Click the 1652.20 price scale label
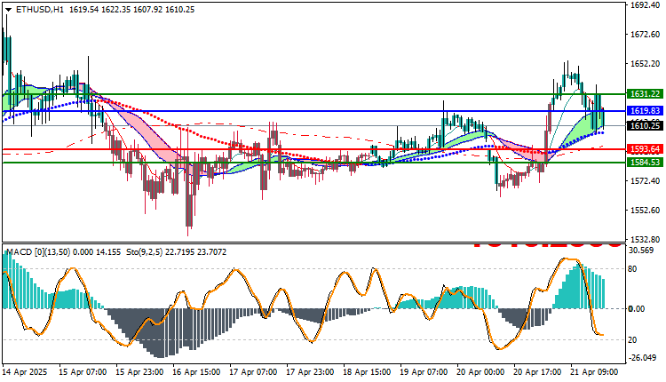The height and width of the screenshot is (382, 666). pyautogui.click(x=646, y=64)
